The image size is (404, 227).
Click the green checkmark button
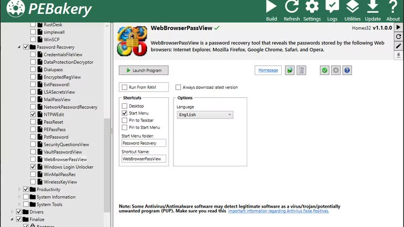click(x=324, y=70)
